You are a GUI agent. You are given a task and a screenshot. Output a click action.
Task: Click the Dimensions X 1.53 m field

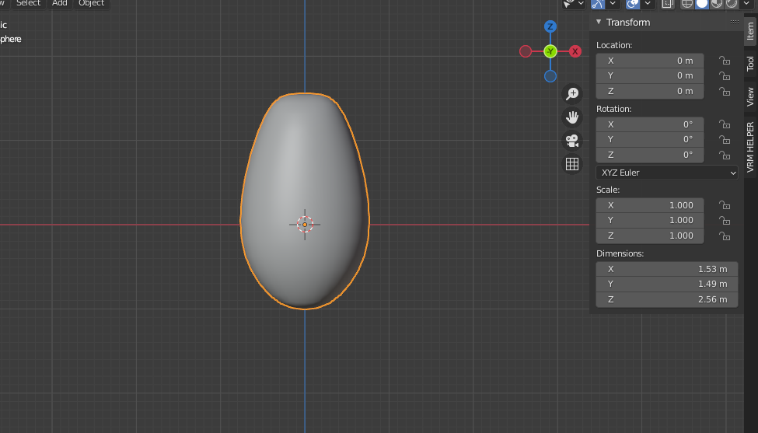(666, 269)
